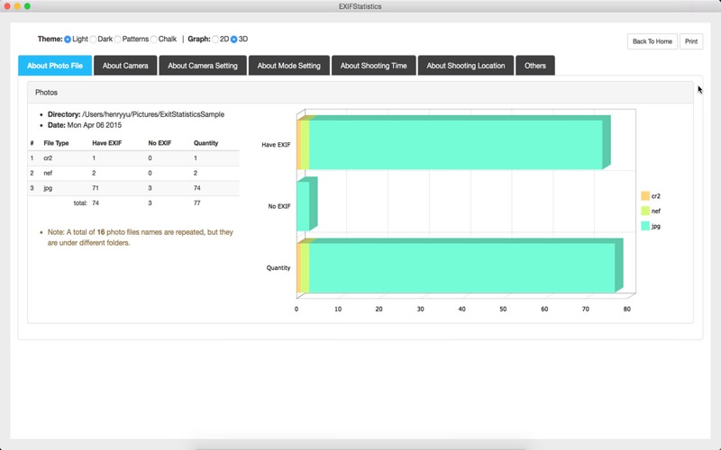721x450 pixels.
Task: Switch to About Shooting Time tab
Action: click(x=374, y=66)
